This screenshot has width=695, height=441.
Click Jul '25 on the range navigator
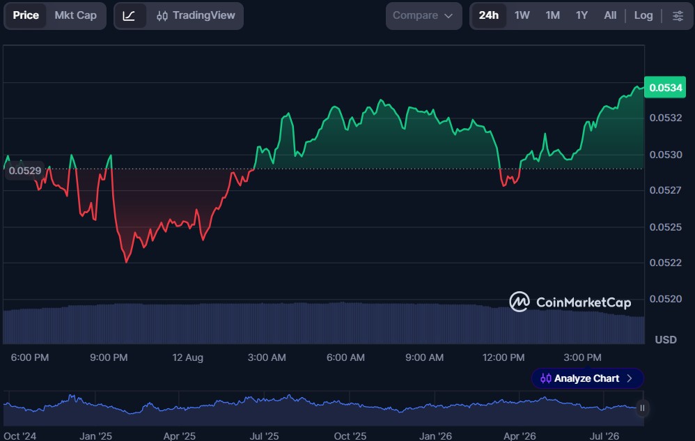pos(264,436)
